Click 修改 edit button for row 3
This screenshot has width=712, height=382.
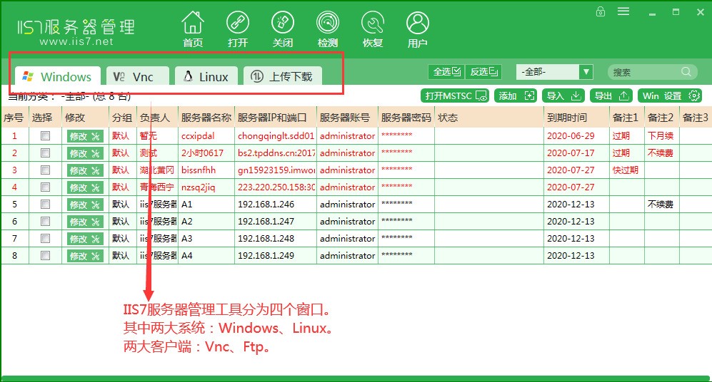coord(85,170)
